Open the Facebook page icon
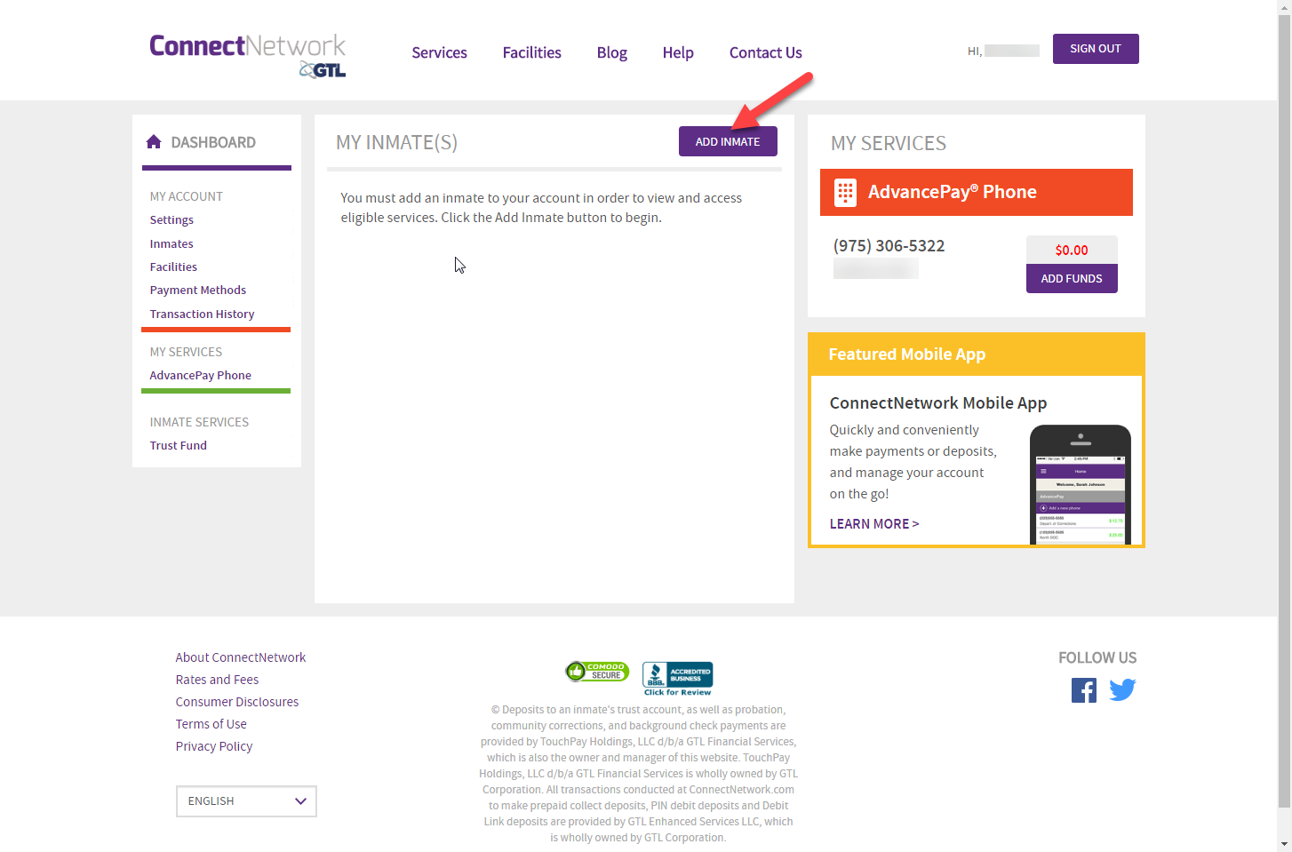 click(x=1083, y=690)
